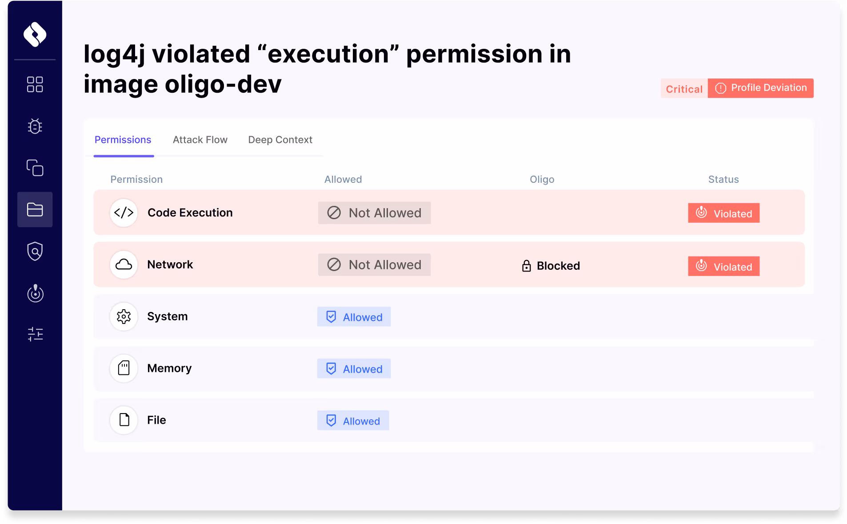The height and width of the screenshot is (524, 847).
Task: Click Memory row's shield check icon
Action: pyautogui.click(x=331, y=369)
